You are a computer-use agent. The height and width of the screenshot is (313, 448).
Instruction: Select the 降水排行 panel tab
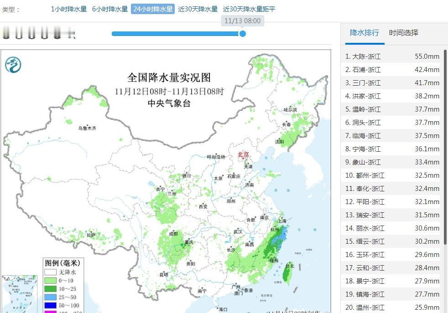pos(365,33)
